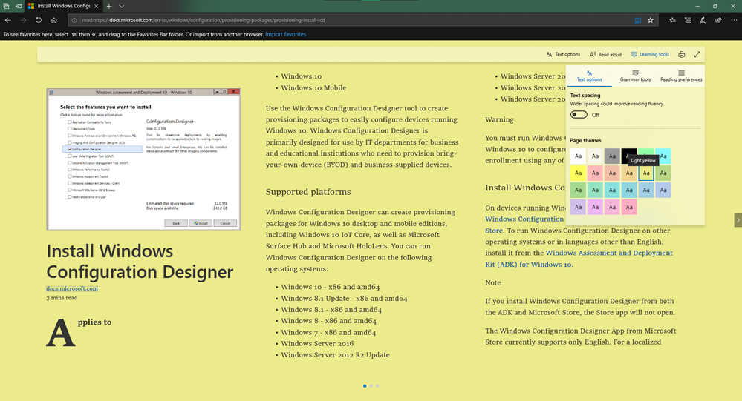742x401 pixels.
Task: Click 'Windows Server 2012 R2 Update' item
Action: tap(335, 355)
